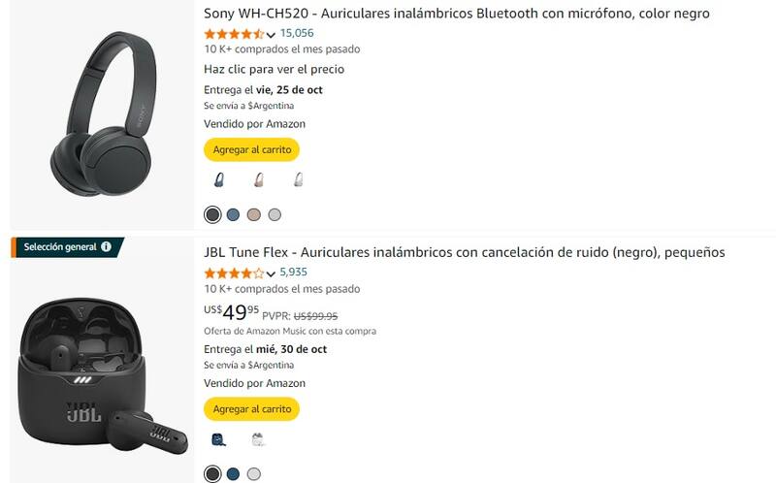
Task: Click the Sony WH-CH520 star rating
Action: click(x=234, y=34)
